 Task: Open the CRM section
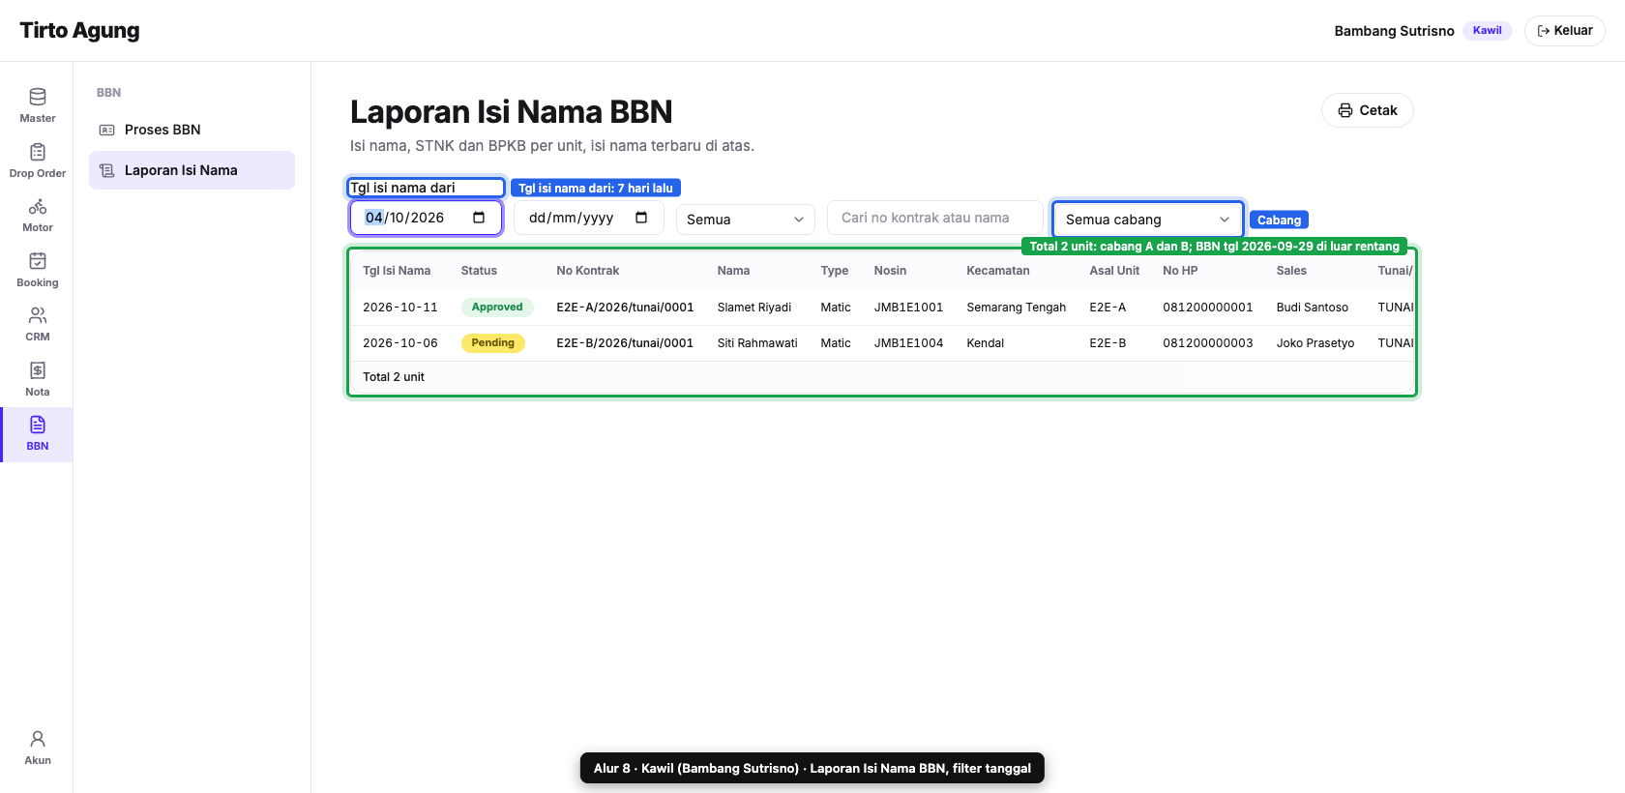pyautogui.click(x=37, y=324)
